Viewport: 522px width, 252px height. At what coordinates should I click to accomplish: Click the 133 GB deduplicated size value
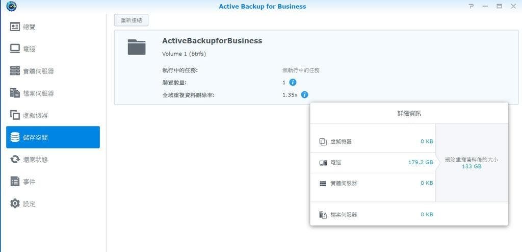[472, 166]
